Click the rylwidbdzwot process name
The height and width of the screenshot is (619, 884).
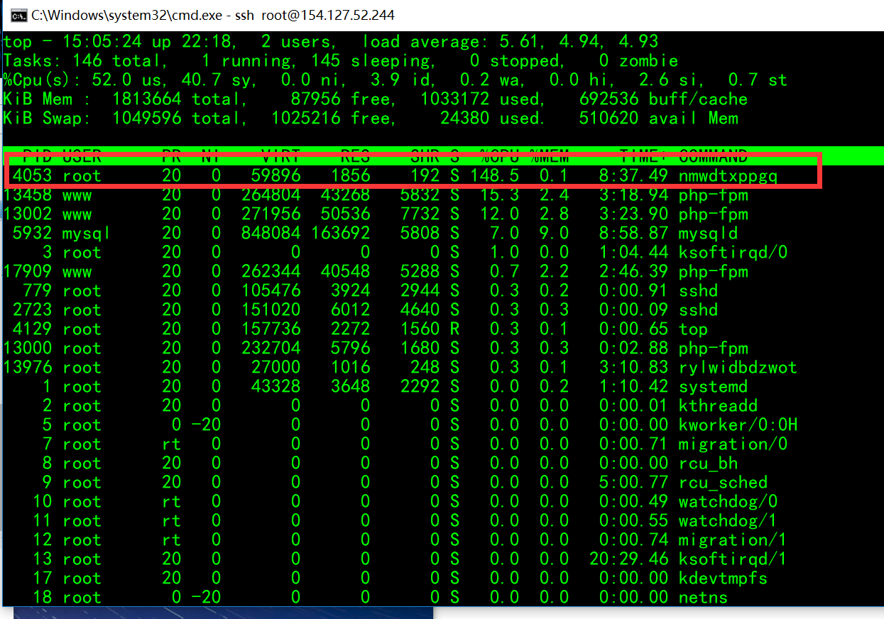tap(738, 368)
